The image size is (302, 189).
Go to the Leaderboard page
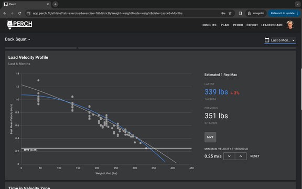pos(272,25)
